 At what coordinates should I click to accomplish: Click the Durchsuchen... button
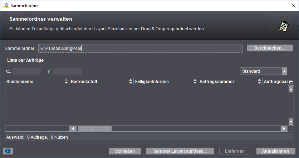tap(270, 48)
